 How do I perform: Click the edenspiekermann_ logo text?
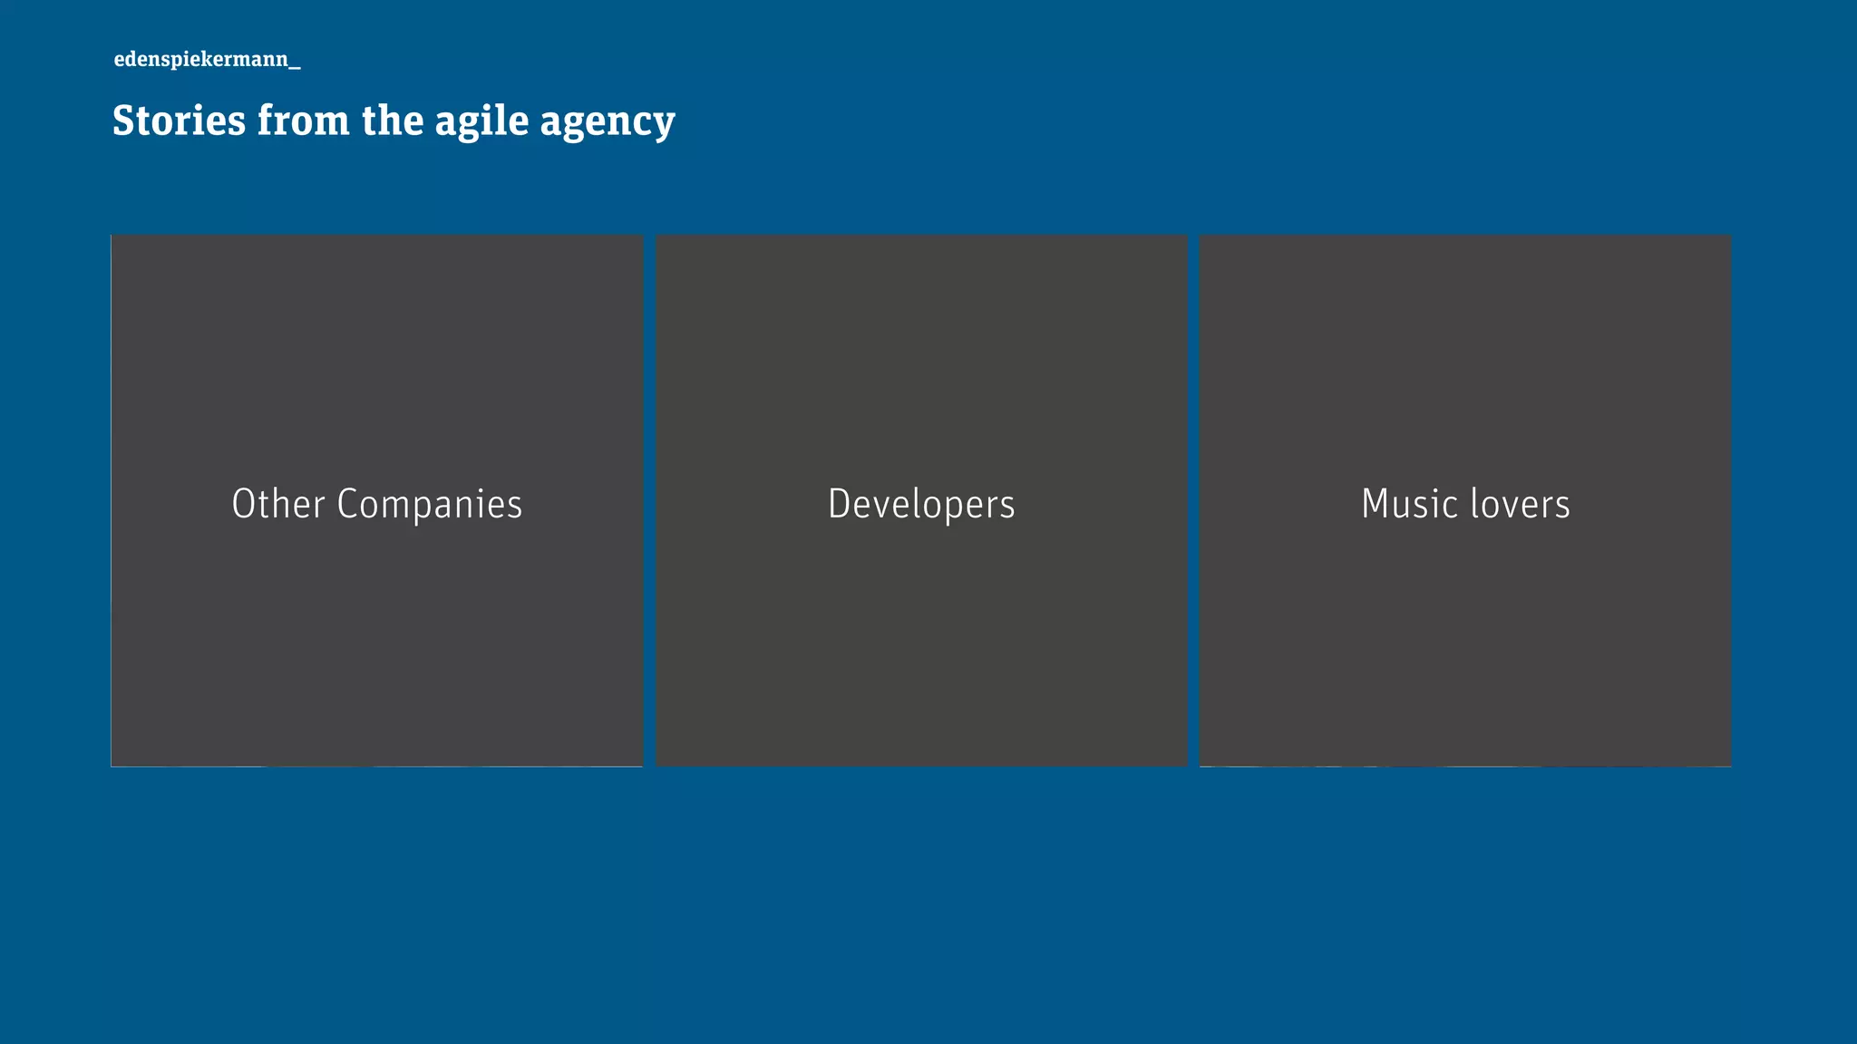coord(207,60)
